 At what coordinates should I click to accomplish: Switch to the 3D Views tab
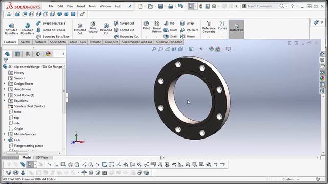(42, 158)
